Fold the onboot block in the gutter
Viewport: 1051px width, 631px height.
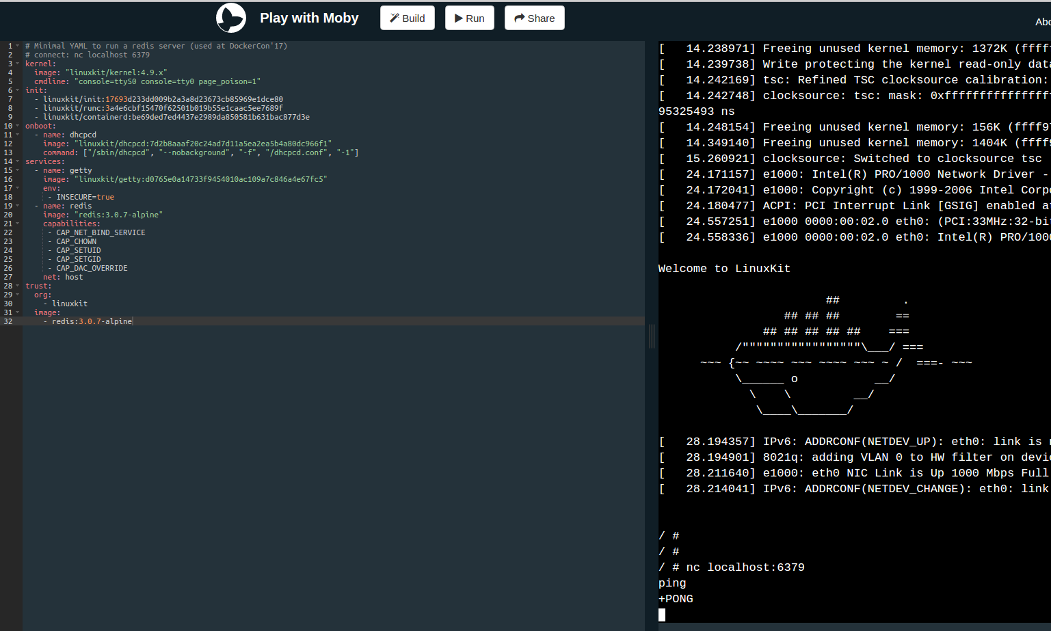tap(18, 126)
